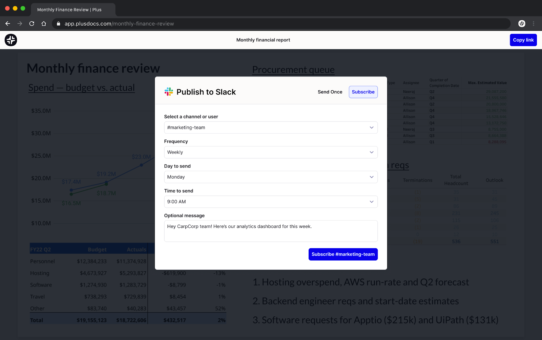
Task: Click the $19.2M chart data label
Action: 106,174
